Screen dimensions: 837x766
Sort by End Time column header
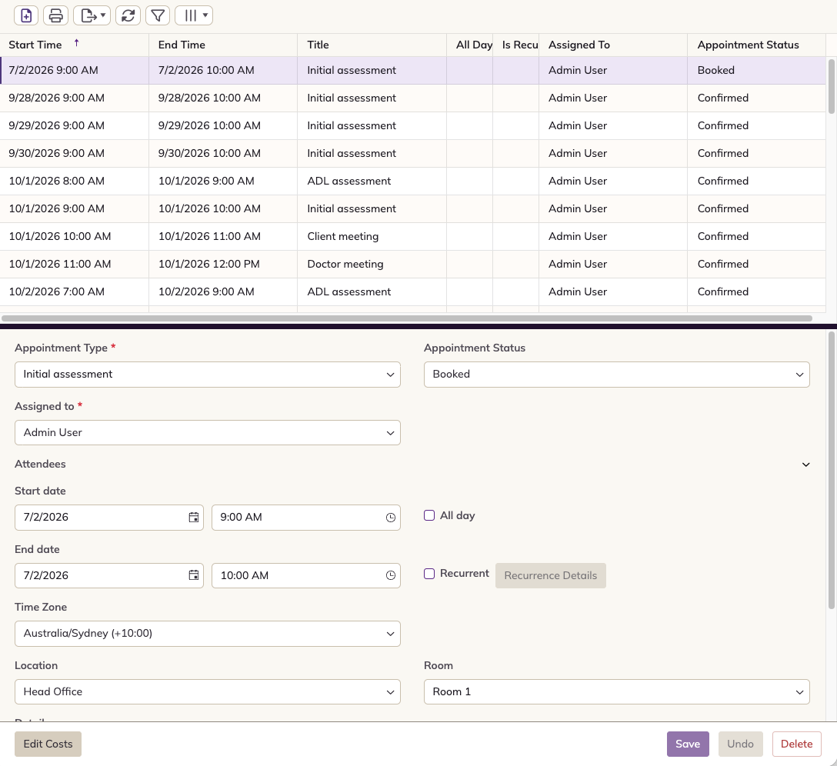point(222,45)
